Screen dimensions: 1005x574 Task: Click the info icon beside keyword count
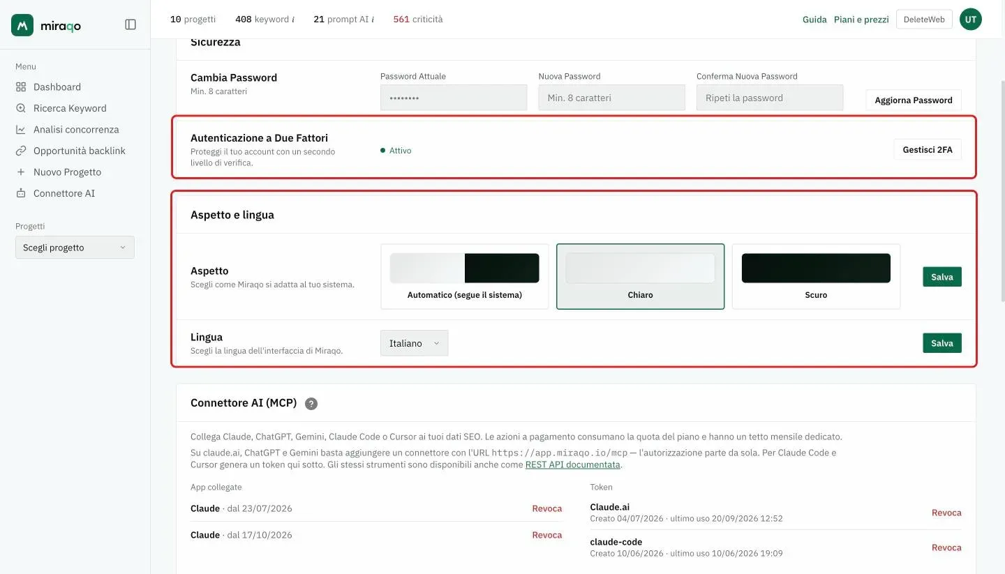[292, 20]
